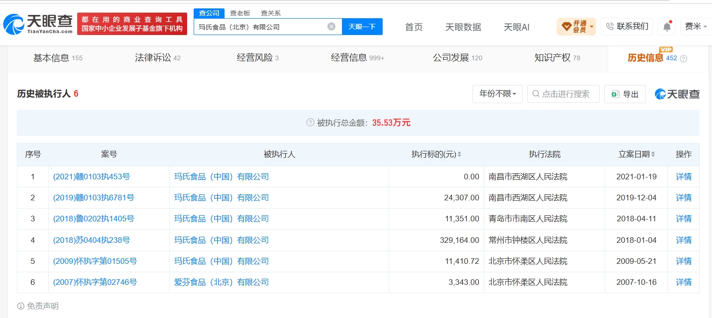Open case (2021)赣0103执453号
The image size is (712, 318).
pos(92,177)
